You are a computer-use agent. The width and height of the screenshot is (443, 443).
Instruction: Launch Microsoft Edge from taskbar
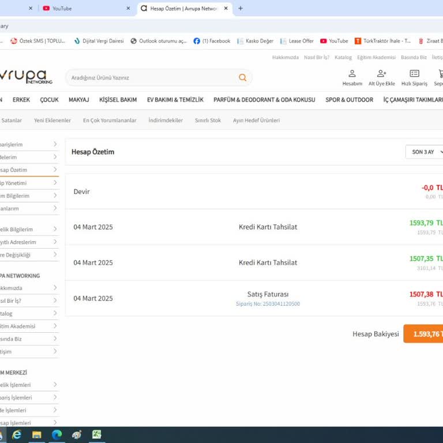point(57,434)
